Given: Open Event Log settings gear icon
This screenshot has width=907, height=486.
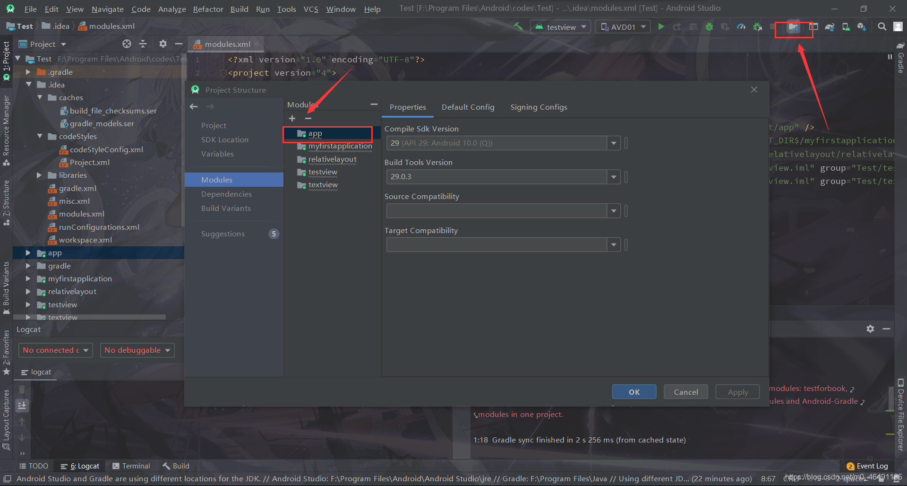Looking at the screenshot, I should click(870, 329).
